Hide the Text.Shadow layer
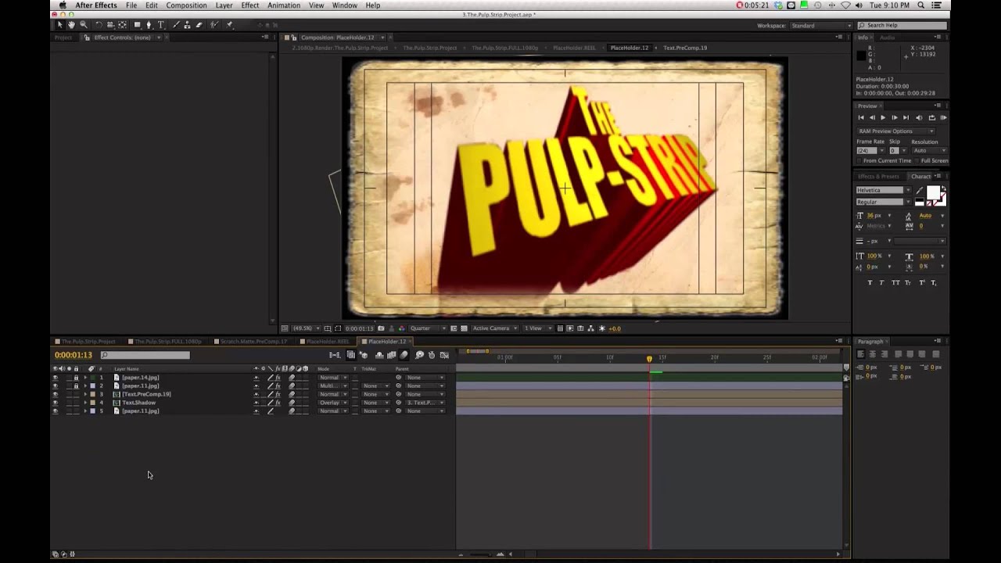 tap(55, 403)
